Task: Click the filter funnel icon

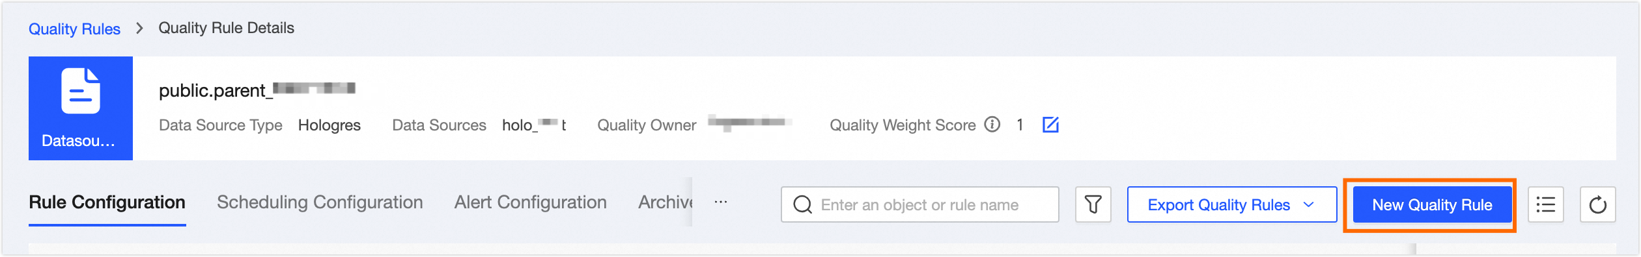Action: pos(1093,204)
